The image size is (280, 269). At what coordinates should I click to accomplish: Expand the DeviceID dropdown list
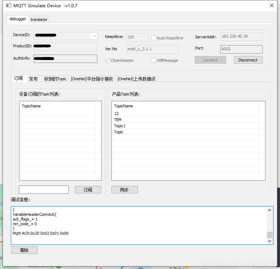pyautogui.click(x=94, y=36)
